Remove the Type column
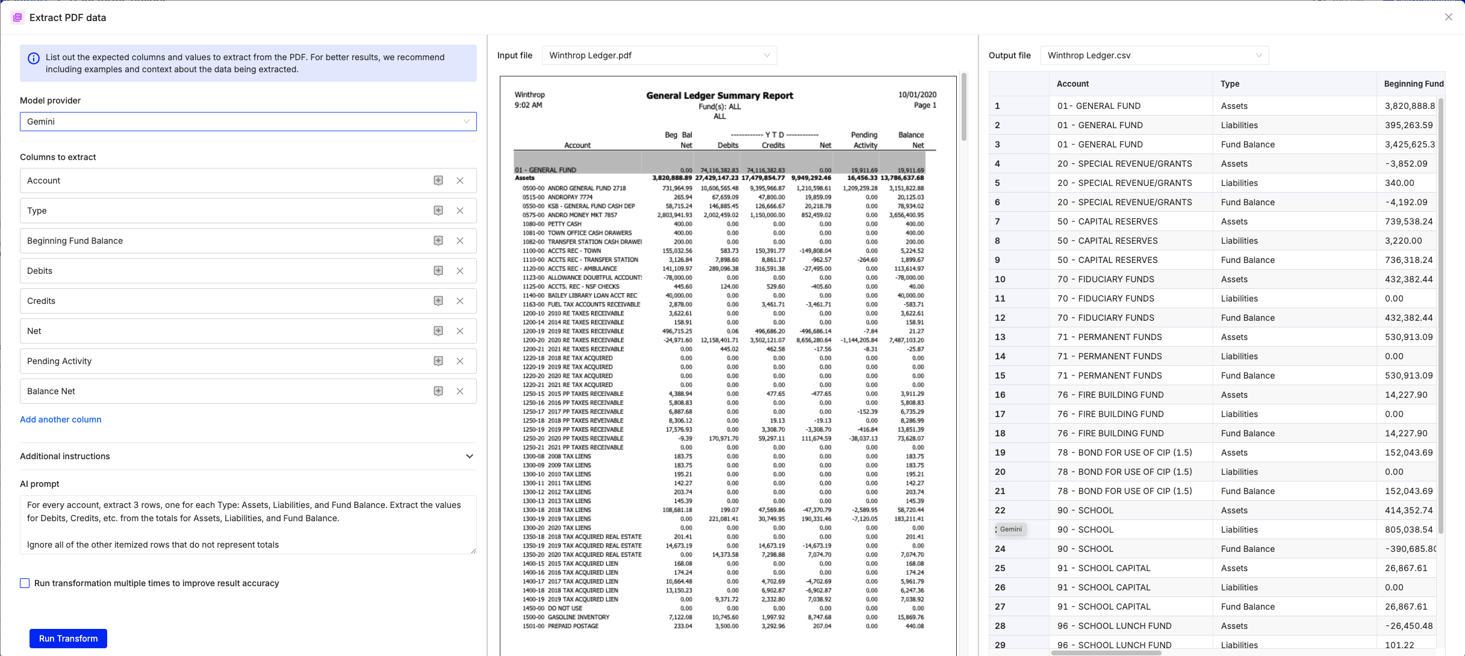 [460, 211]
